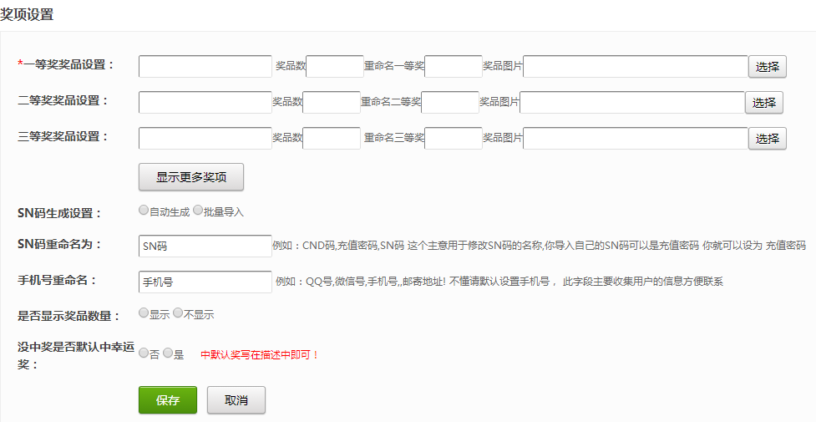Click 选择 button for second prize image
The width and height of the screenshot is (816, 422).
tap(763, 103)
